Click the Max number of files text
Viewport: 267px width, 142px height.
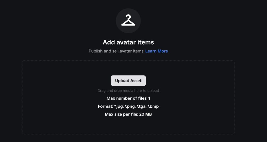click(x=128, y=98)
